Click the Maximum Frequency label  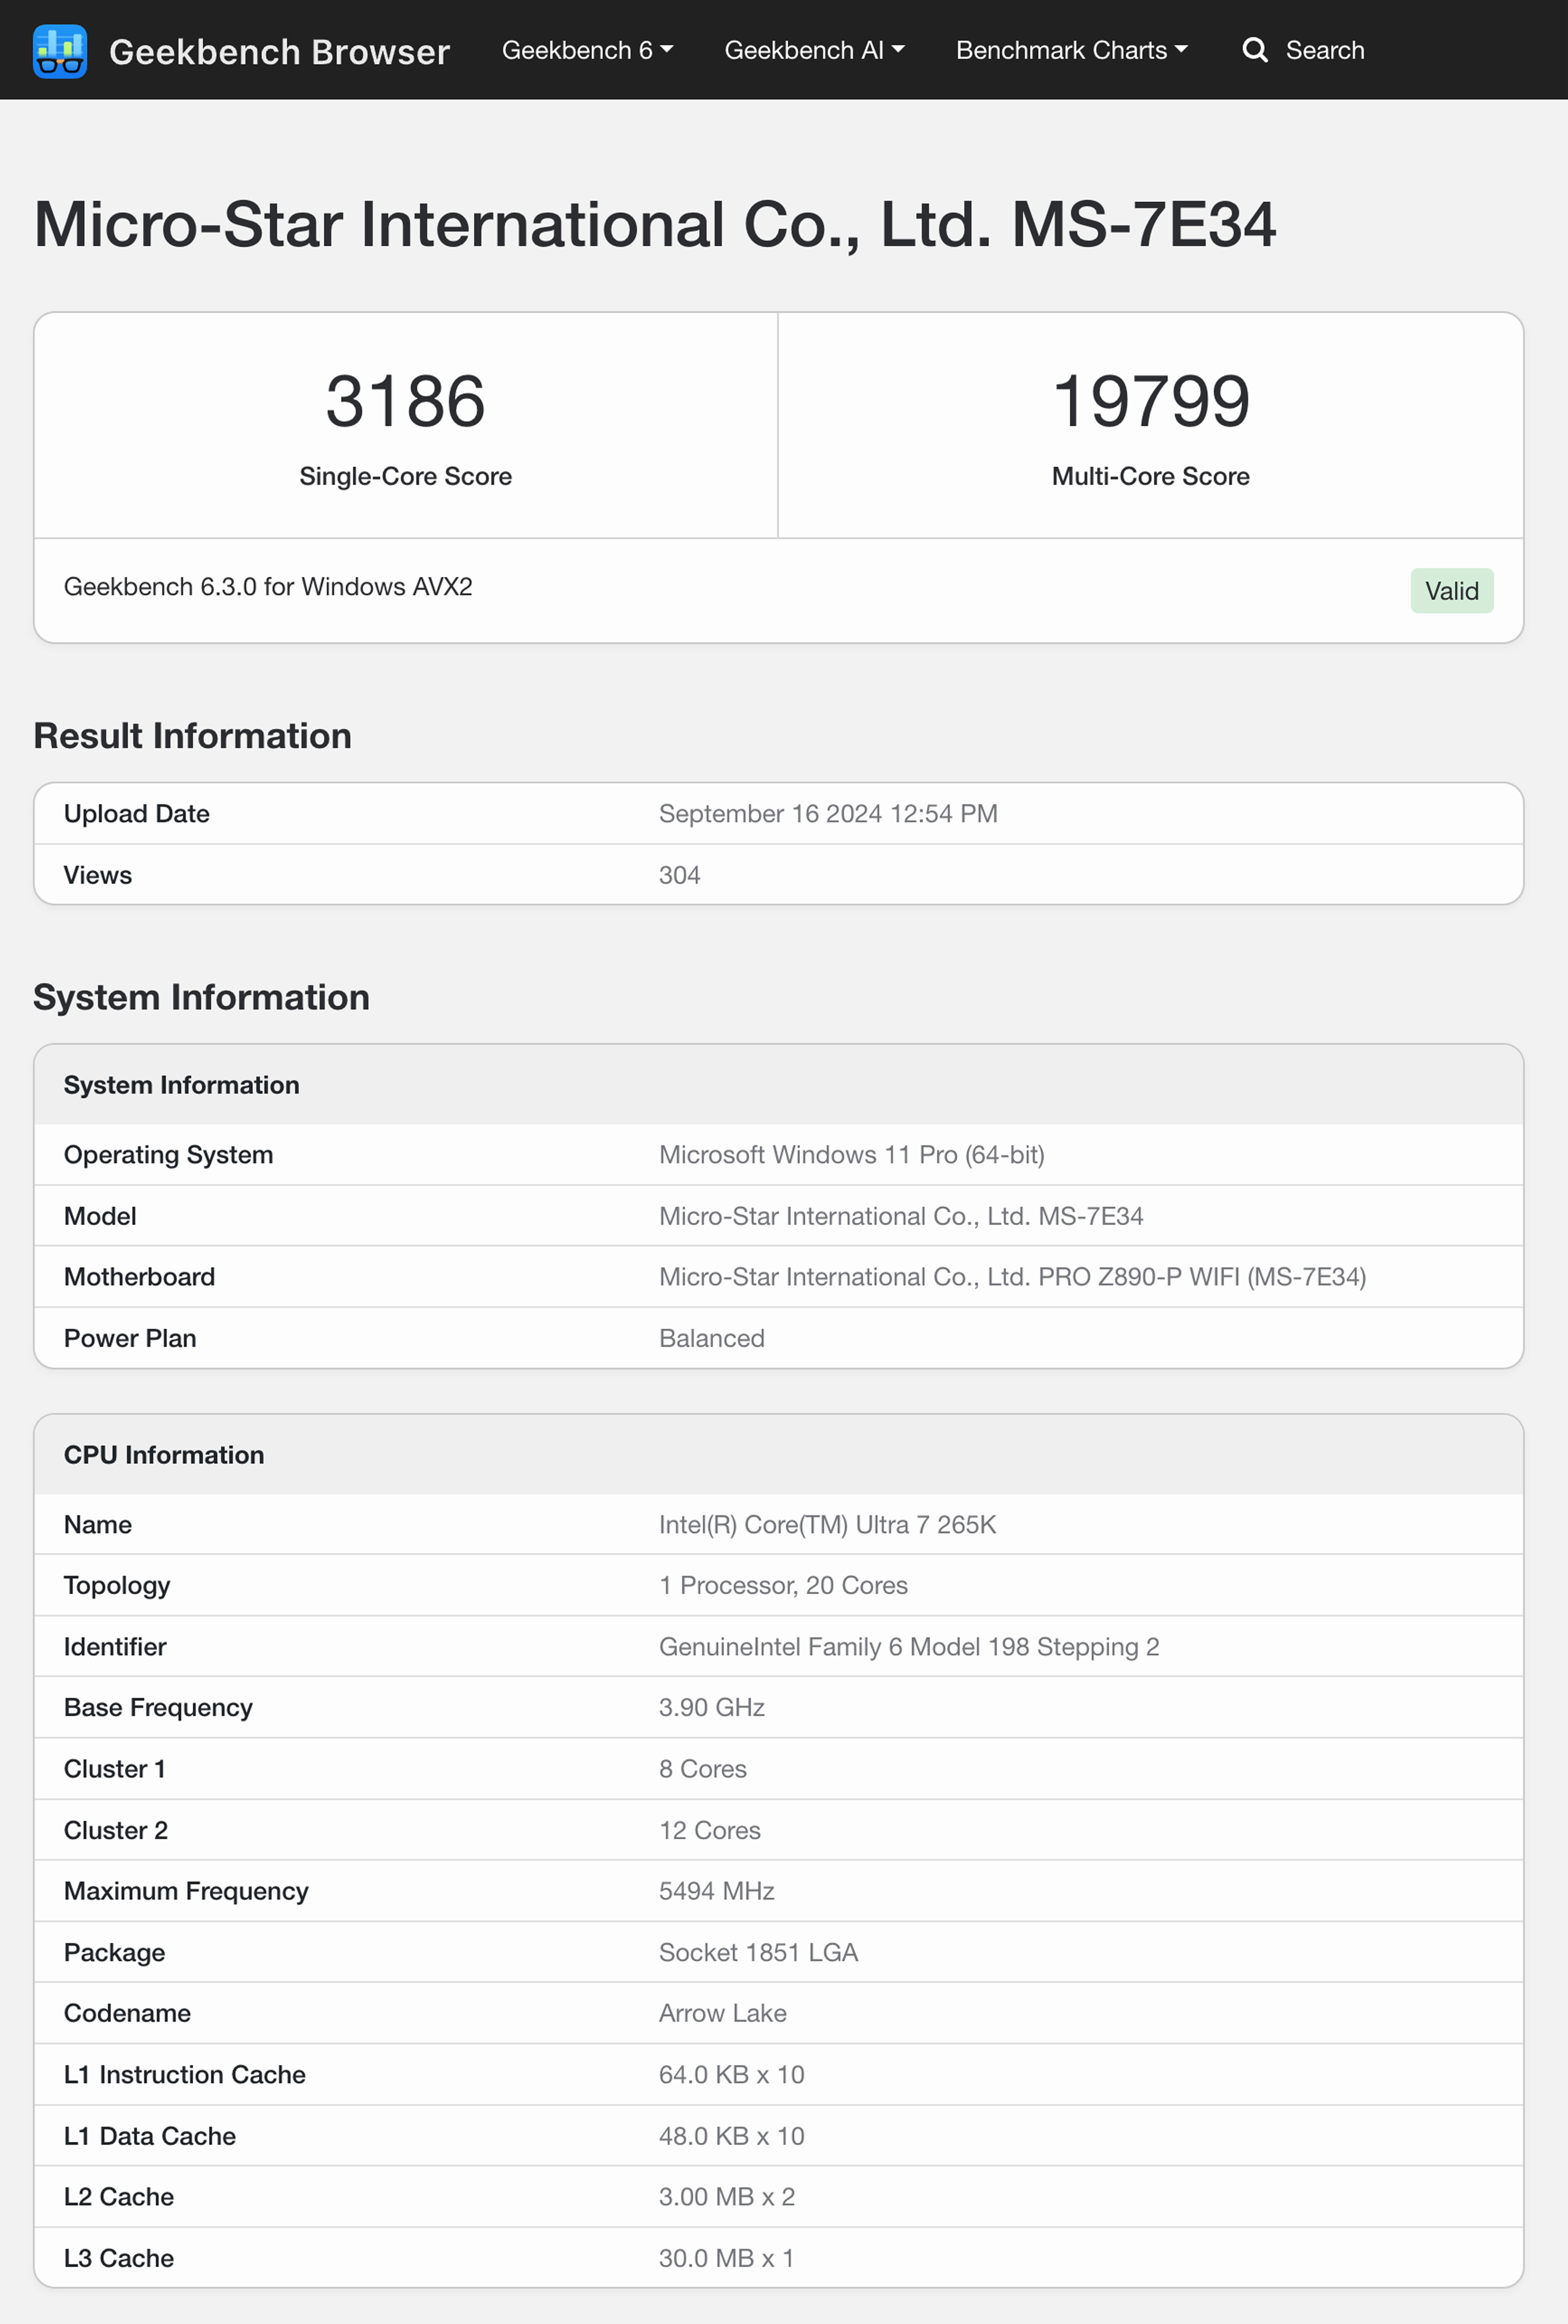pyautogui.click(x=186, y=1891)
